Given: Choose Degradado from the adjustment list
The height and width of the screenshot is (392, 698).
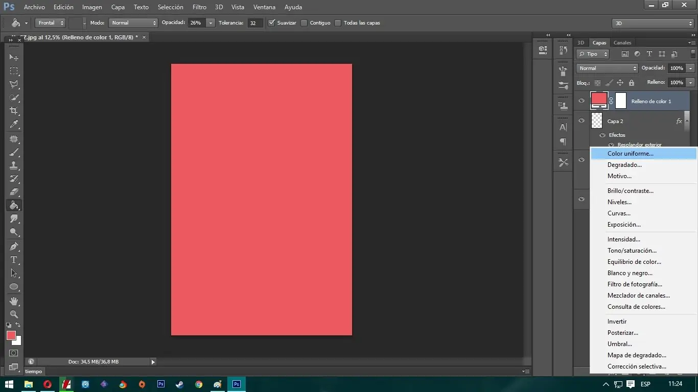Looking at the screenshot, I should pyautogui.click(x=624, y=164).
